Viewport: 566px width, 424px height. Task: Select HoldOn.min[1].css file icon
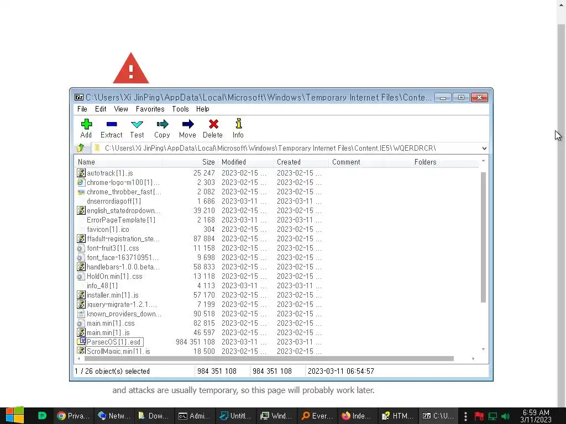81,276
